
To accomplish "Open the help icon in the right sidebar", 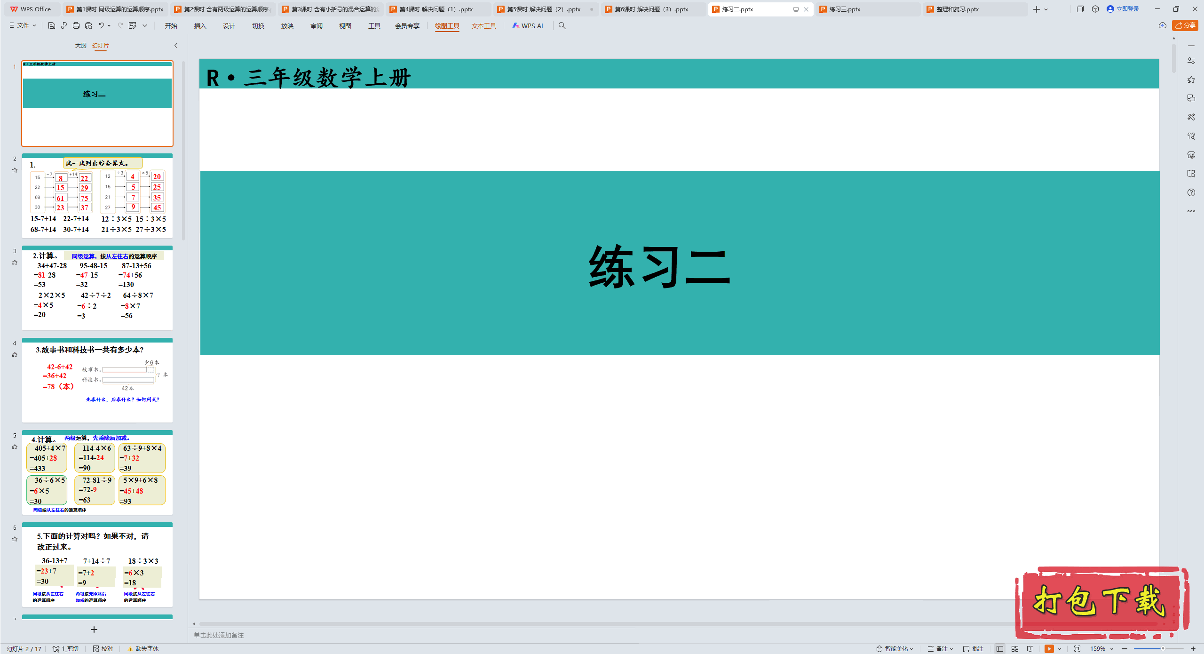I will point(1191,192).
